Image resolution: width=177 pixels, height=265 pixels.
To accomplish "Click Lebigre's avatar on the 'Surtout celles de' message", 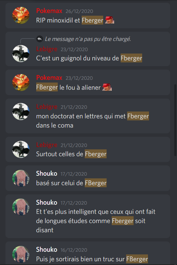I will pyautogui.click(x=21, y=149).
